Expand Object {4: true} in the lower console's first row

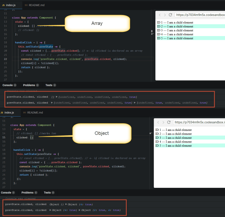pyautogui.click(x=66, y=204)
